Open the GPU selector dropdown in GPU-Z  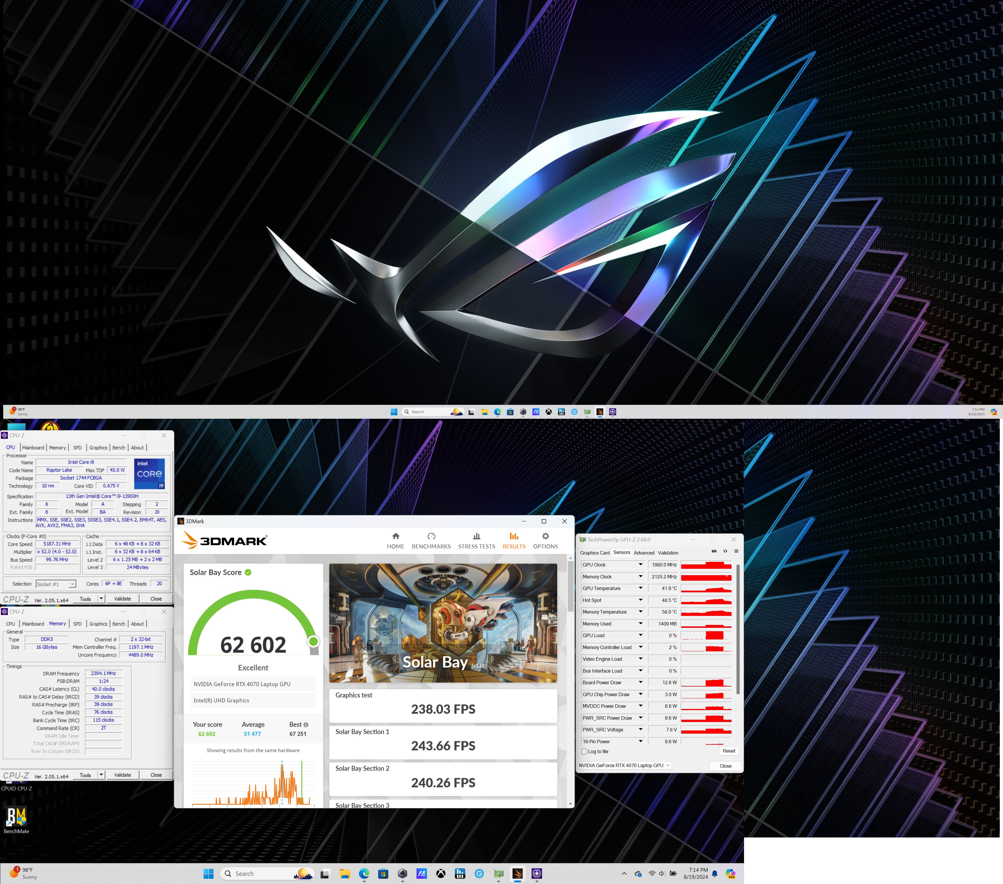tap(625, 765)
